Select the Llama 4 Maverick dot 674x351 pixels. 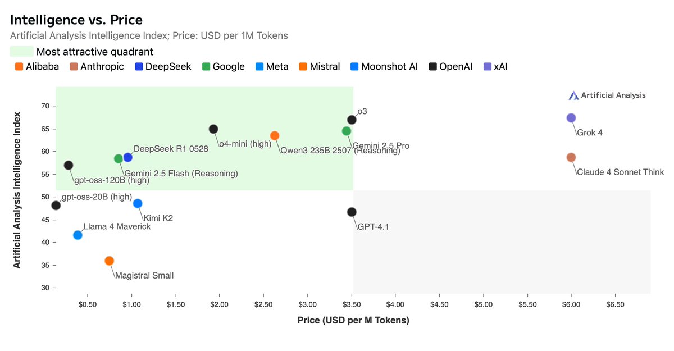[78, 235]
